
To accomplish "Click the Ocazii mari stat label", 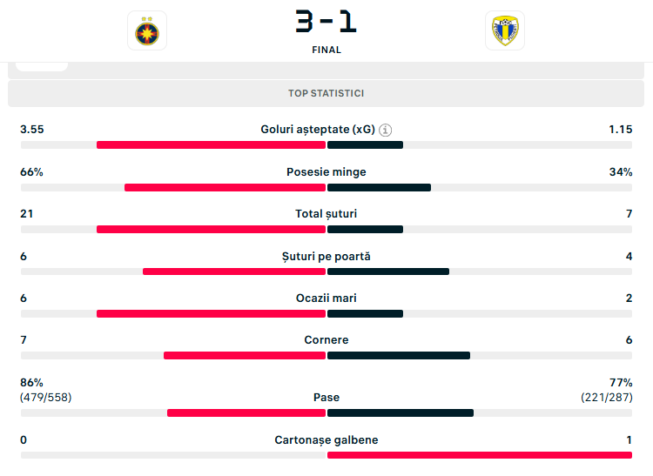I will pos(326,298).
